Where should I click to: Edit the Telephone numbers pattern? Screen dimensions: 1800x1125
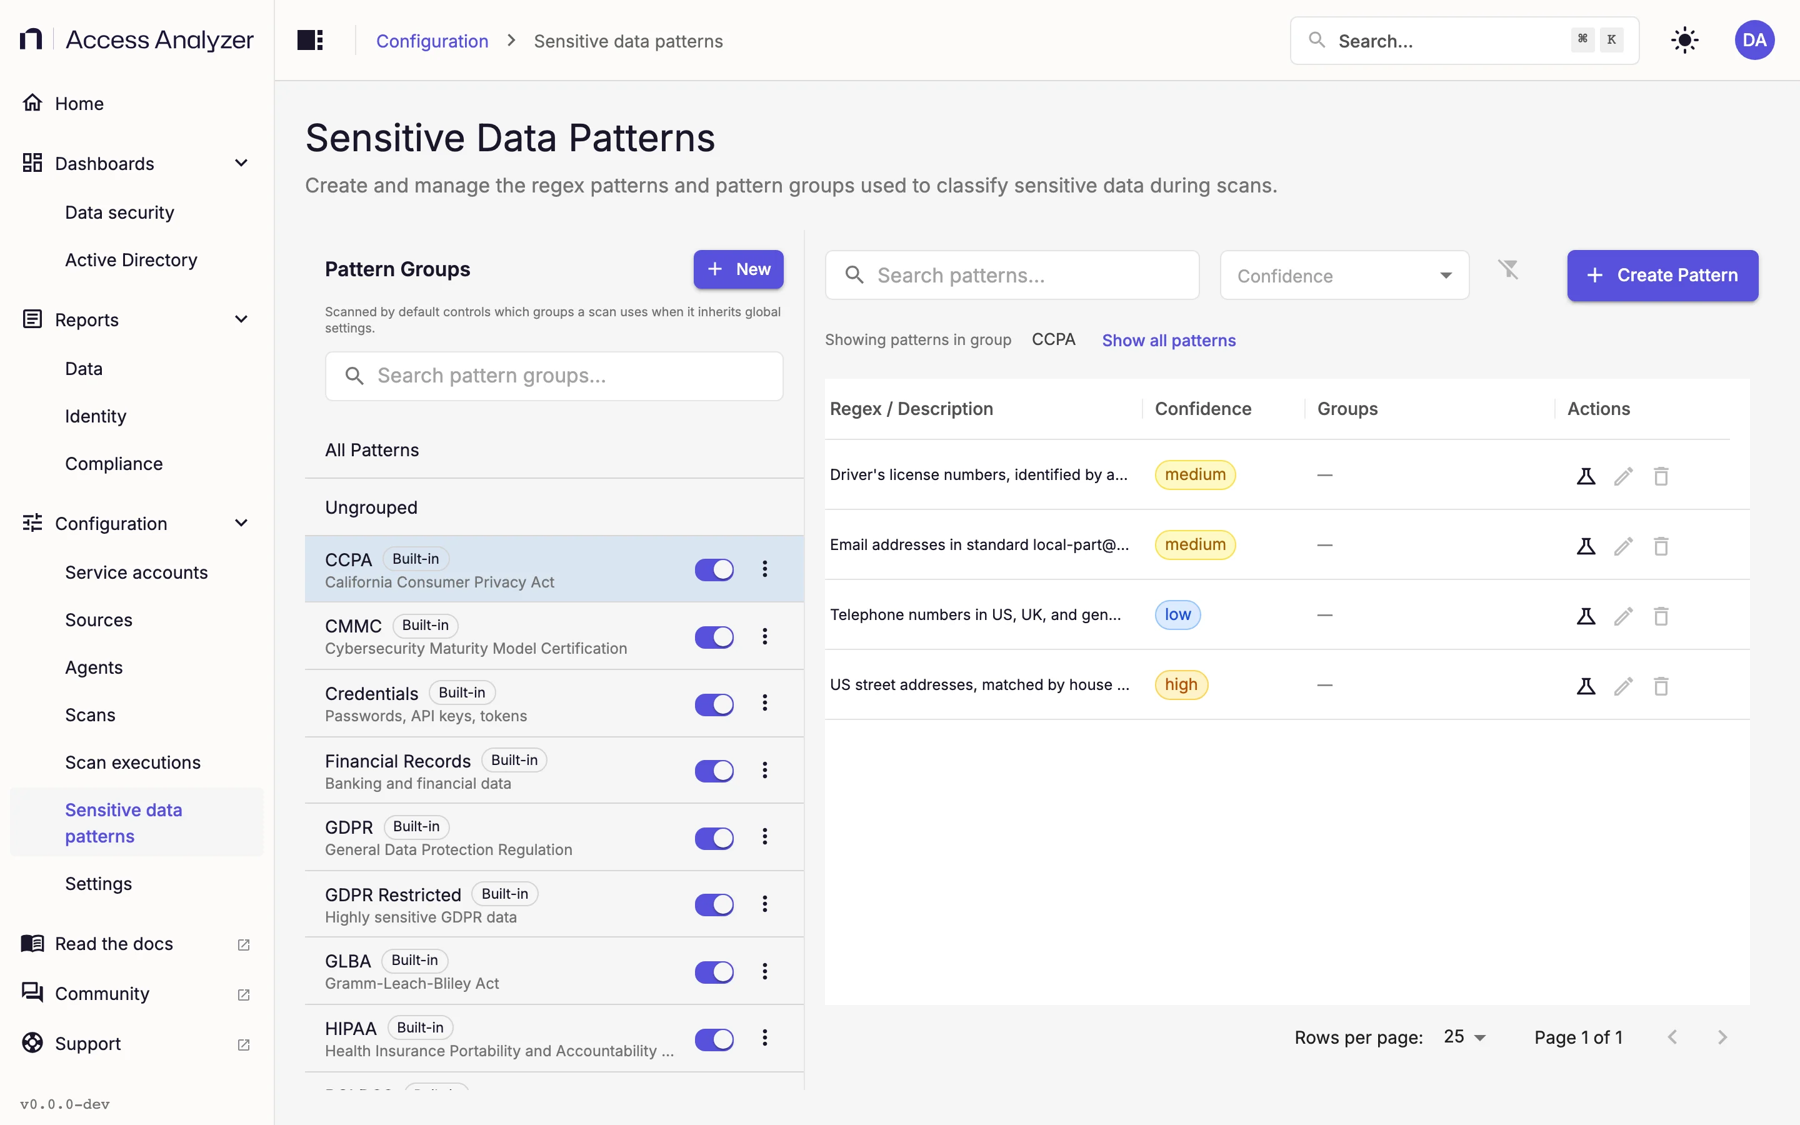[1623, 616]
